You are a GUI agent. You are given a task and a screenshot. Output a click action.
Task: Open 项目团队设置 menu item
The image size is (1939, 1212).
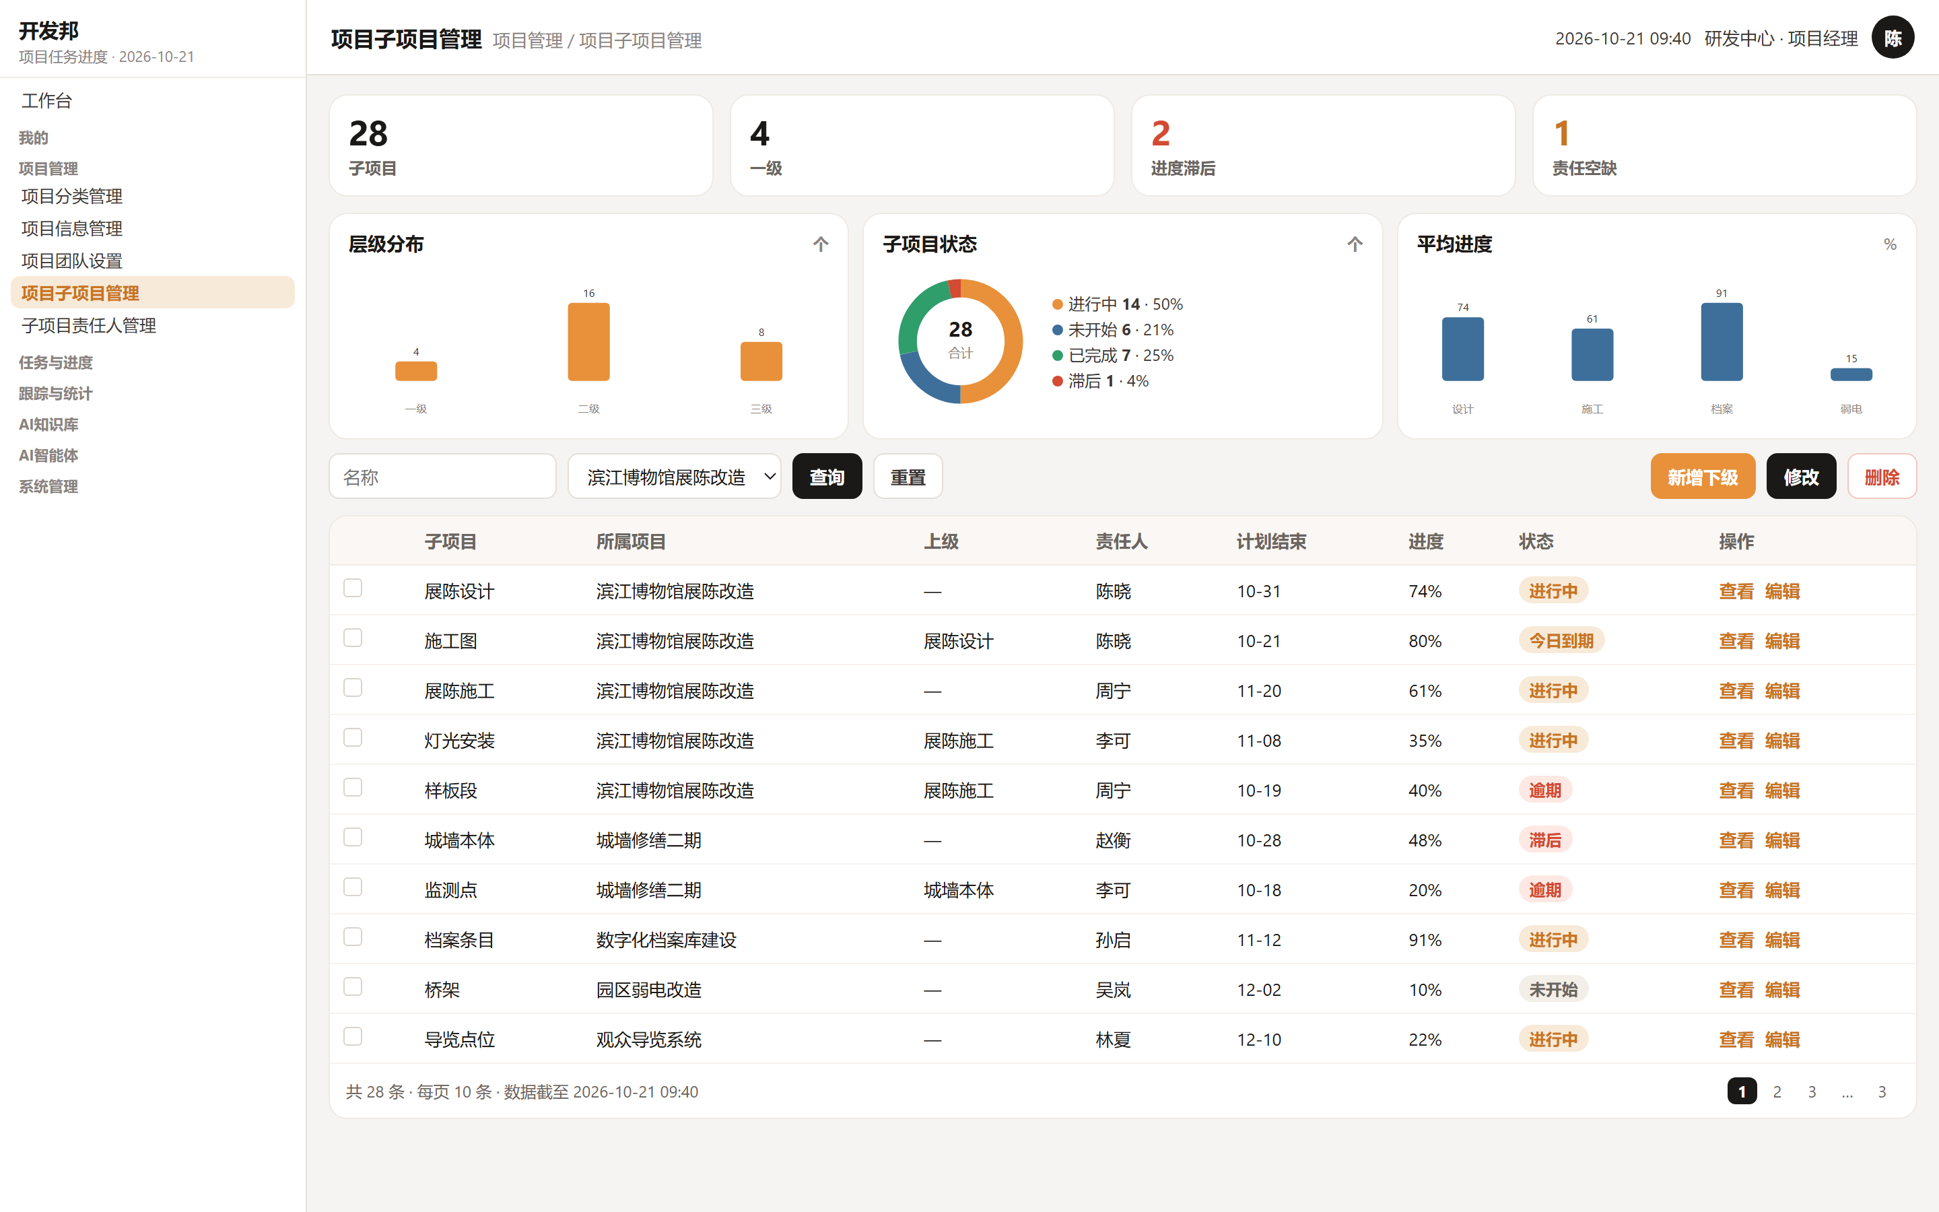click(x=152, y=261)
